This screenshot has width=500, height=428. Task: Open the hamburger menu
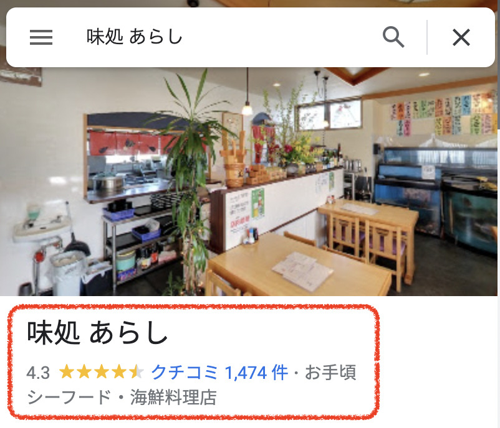tap(41, 37)
